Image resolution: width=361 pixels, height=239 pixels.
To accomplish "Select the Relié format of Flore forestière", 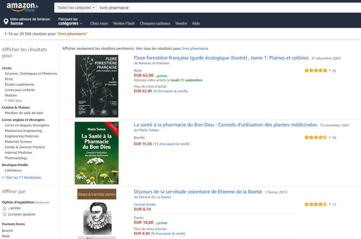I will (138, 71).
